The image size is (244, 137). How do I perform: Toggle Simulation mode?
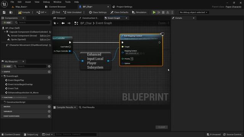point(139,12)
